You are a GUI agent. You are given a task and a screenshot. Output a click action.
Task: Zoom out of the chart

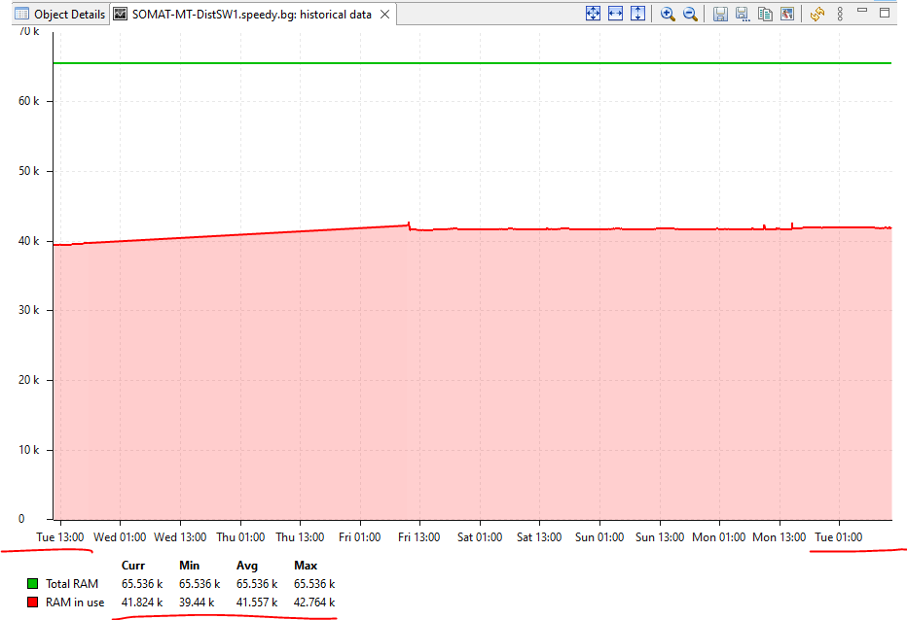[x=690, y=14]
